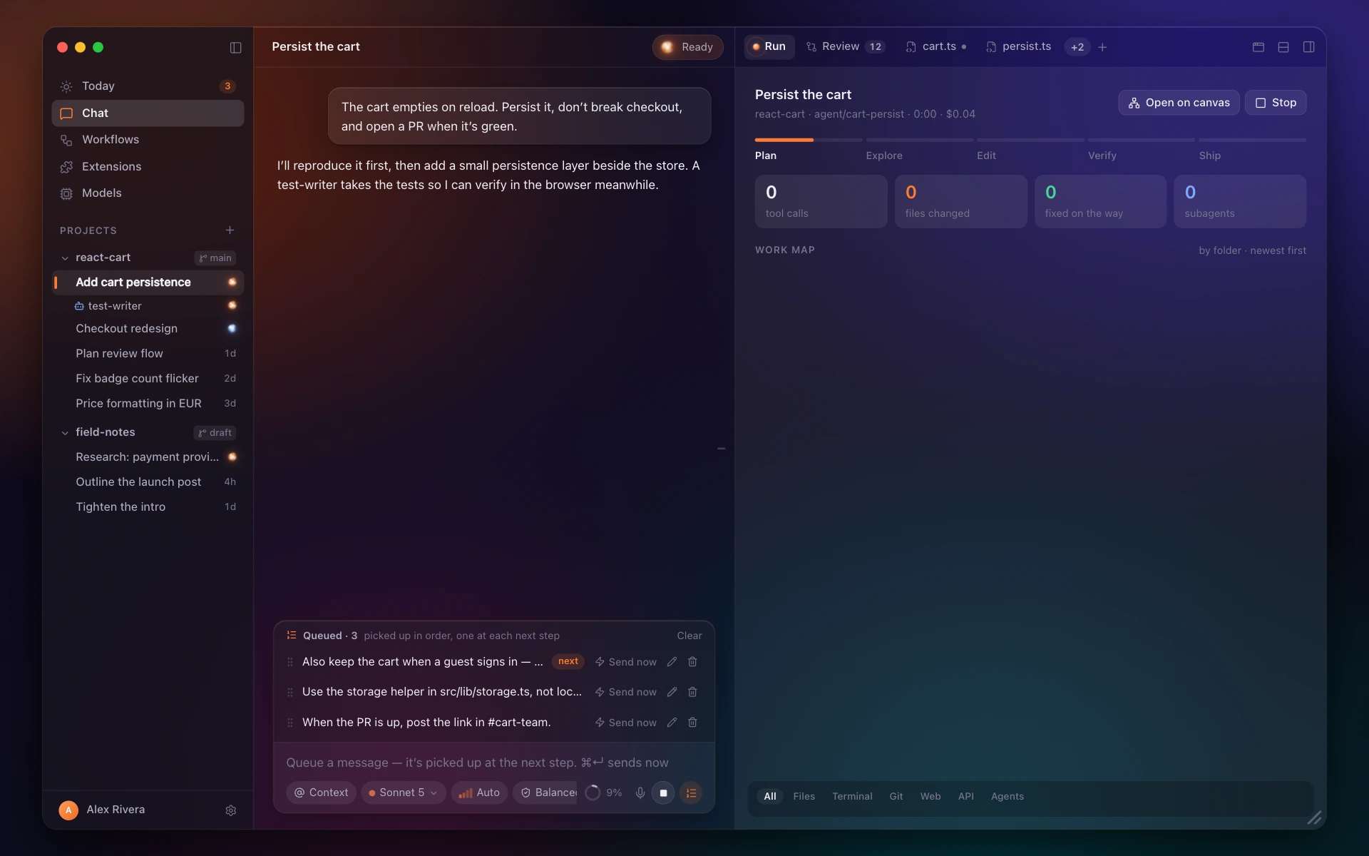Open the Workflows section
Viewport: 1369px width, 856px height.
pyautogui.click(x=148, y=140)
